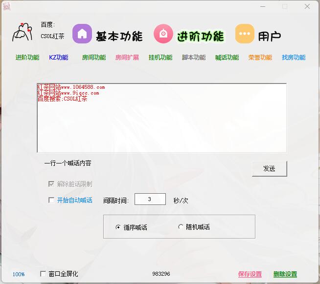
Task: Click the app icon in title bar
Action: pyautogui.click(x=6, y=6)
